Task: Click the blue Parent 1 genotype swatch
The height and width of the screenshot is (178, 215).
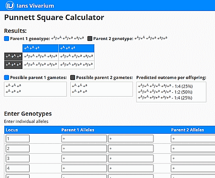Action: click(x=7, y=39)
